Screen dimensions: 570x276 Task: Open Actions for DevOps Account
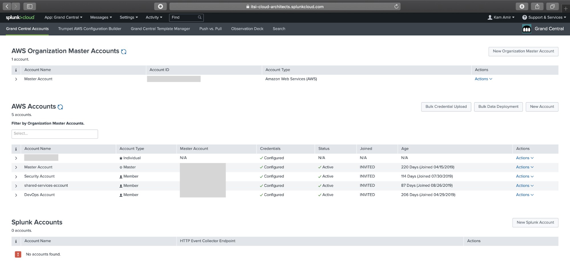(525, 195)
